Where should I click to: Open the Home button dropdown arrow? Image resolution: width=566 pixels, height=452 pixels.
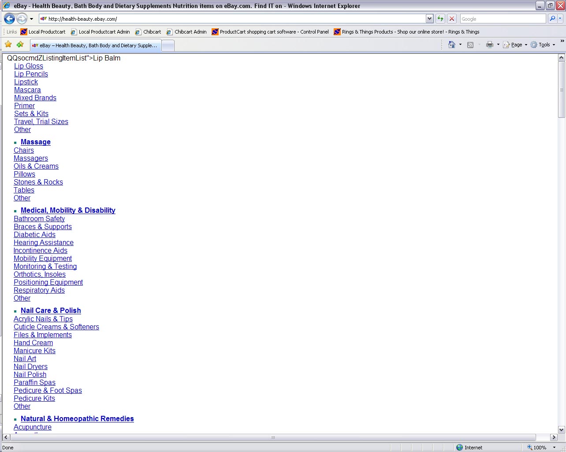tap(460, 45)
